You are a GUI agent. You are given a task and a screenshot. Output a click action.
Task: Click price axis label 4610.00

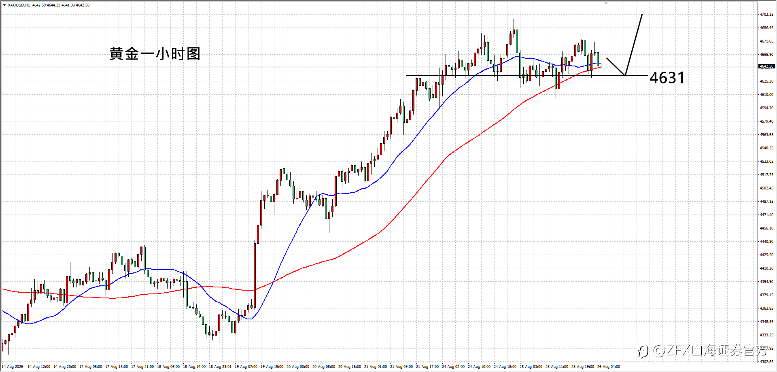[766, 95]
